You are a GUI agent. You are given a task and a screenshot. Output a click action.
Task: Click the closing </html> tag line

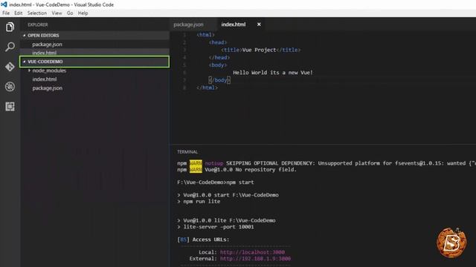click(207, 88)
